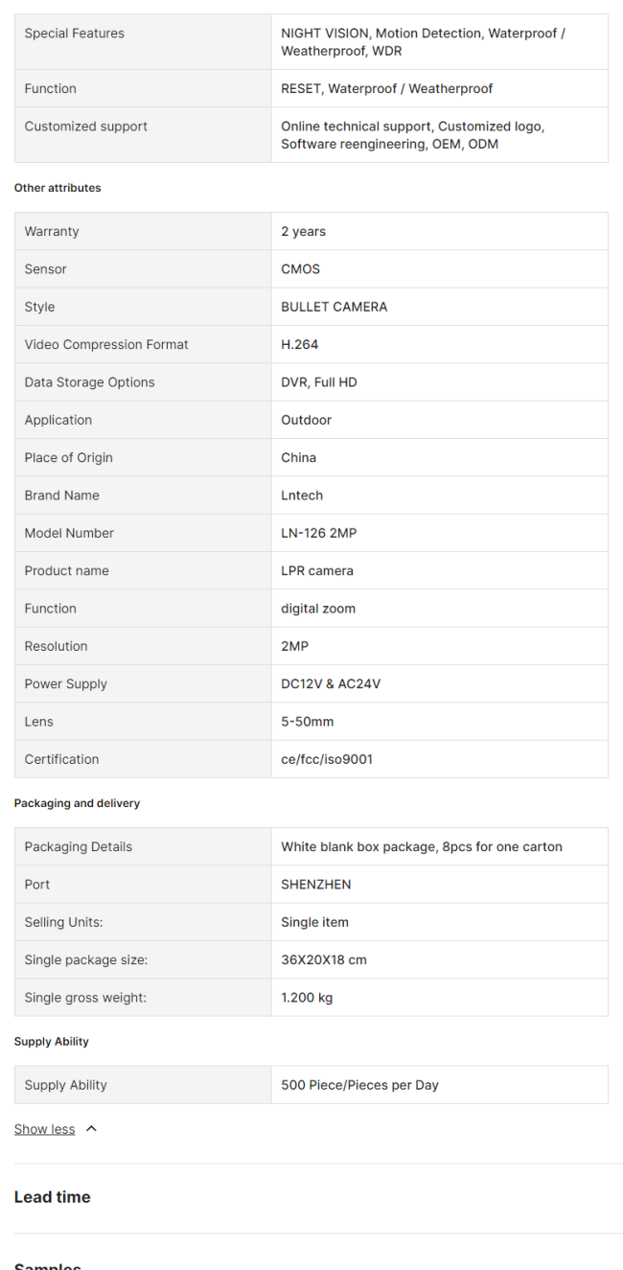Viewport: 623px width, 1270px height.
Task: Open the Samples section
Action: click(46, 1263)
